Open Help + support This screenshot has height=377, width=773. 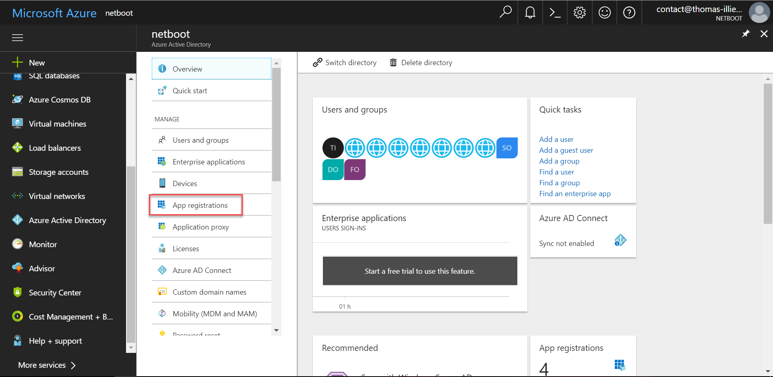coord(56,341)
